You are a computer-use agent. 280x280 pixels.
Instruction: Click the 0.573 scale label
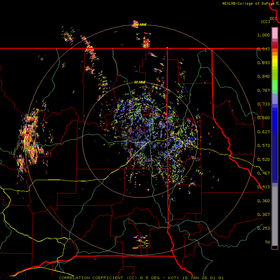click(264, 146)
